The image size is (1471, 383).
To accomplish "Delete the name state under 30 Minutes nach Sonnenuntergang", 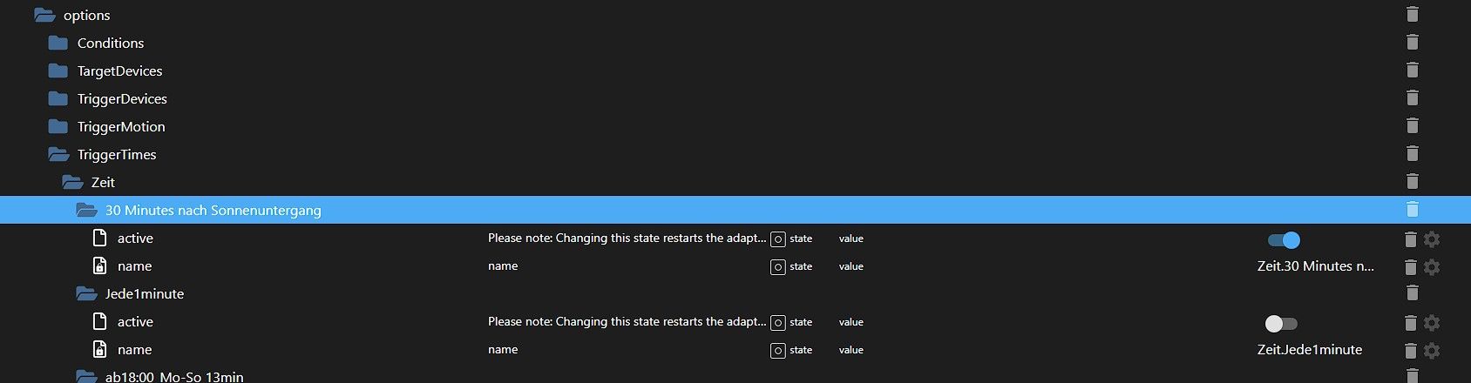I will pyautogui.click(x=1410, y=267).
